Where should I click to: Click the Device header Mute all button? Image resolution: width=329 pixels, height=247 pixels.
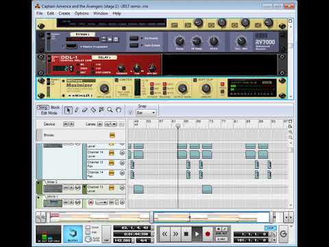point(66,124)
